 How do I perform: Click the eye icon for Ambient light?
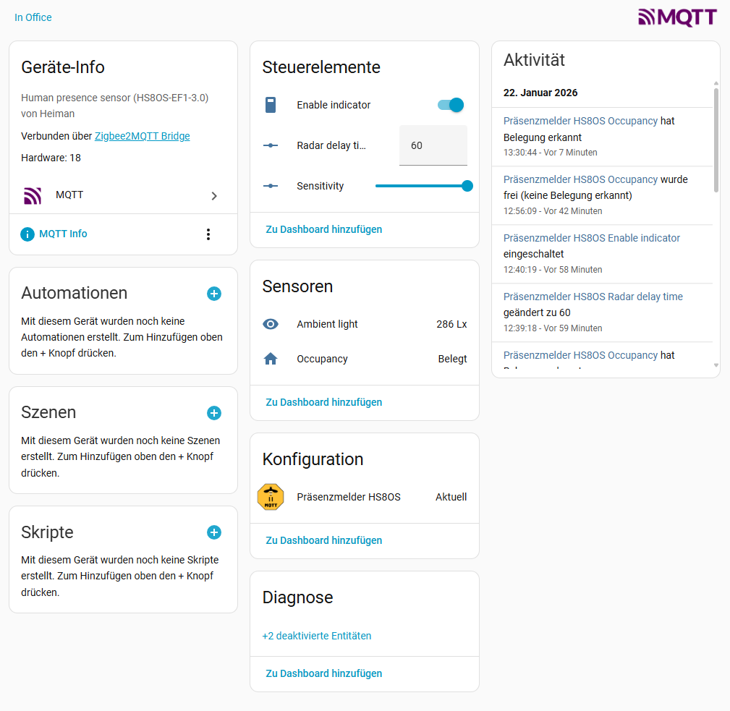point(271,324)
